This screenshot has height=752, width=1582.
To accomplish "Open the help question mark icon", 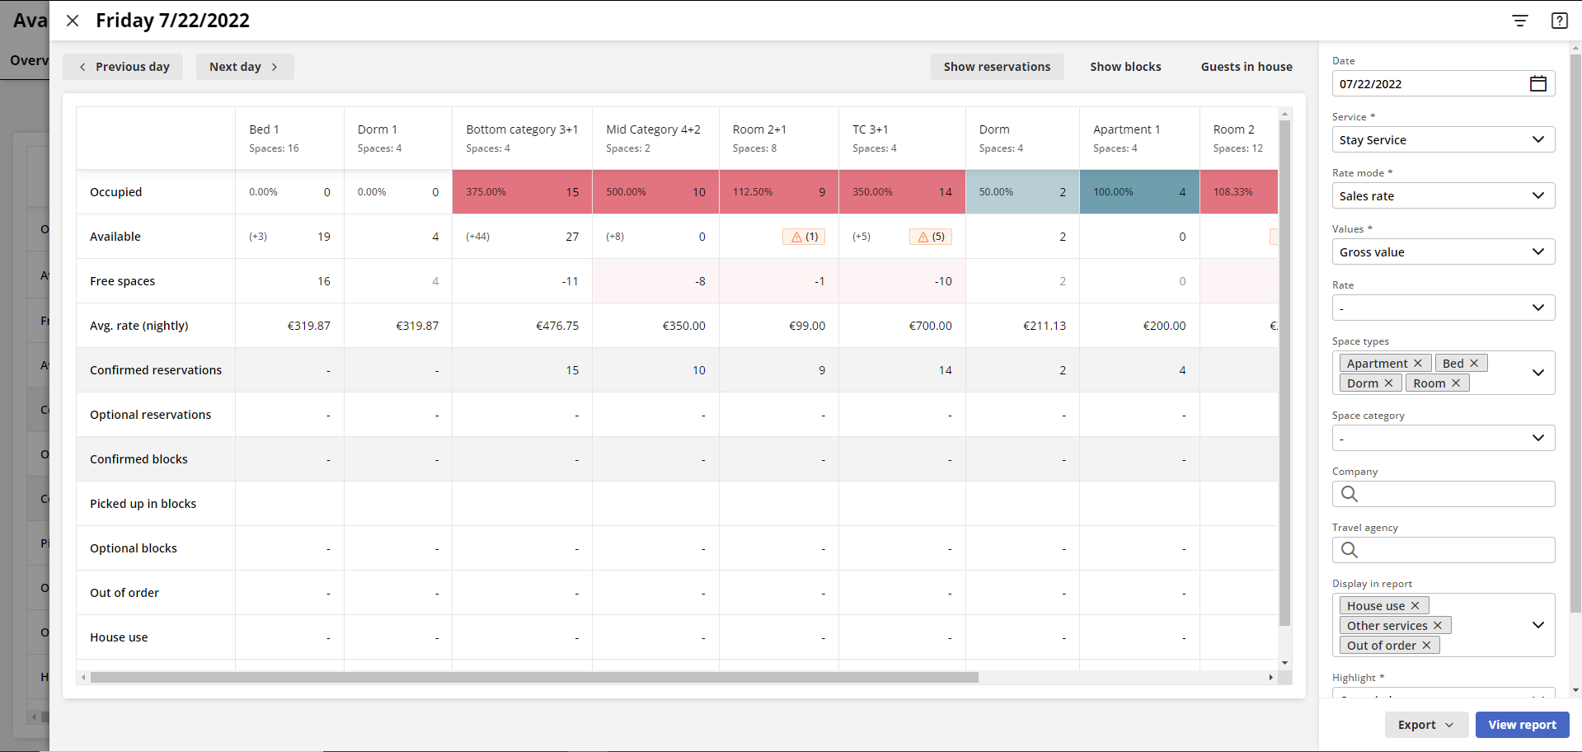I will (x=1559, y=21).
